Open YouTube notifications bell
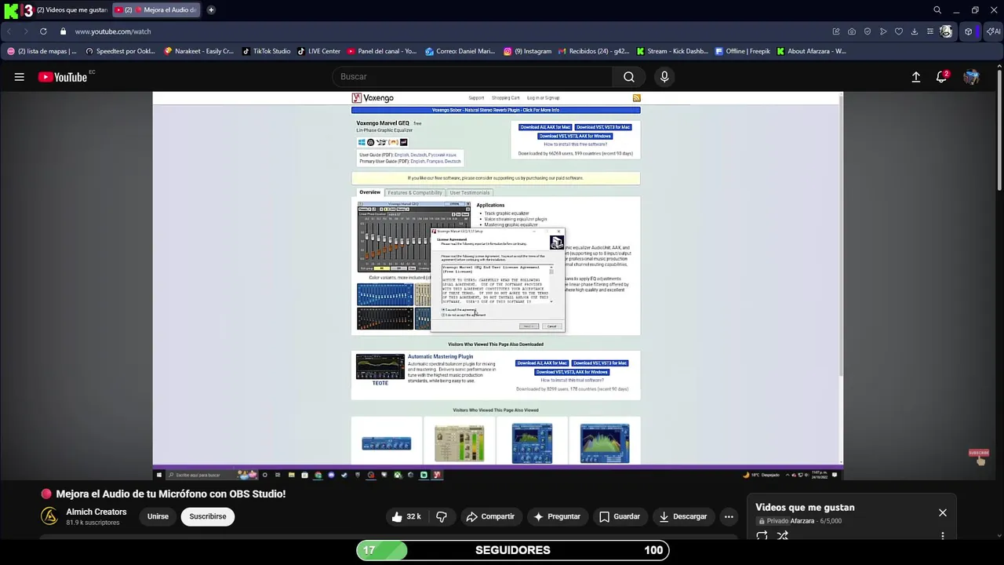The height and width of the screenshot is (565, 1004). click(x=942, y=77)
